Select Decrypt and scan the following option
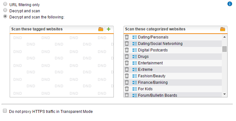This screenshot has height=121, width=236. tap(5, 16)
